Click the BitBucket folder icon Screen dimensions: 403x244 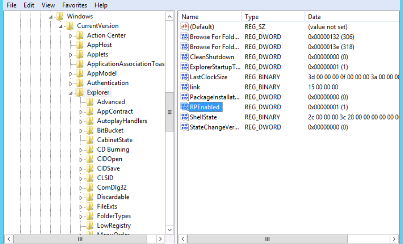pos(90,130)
